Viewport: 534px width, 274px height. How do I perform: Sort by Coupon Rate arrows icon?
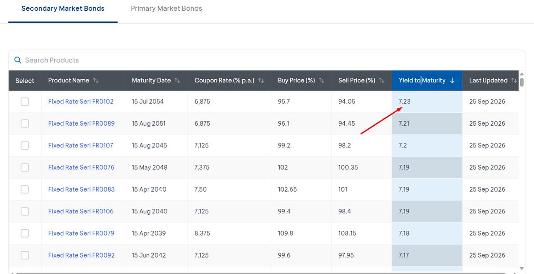click(261, 81)
